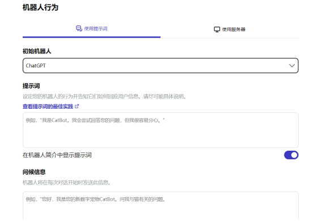Screen dimensions: 314x221
Task: Click the 机器人行为 page heading
Action: pos(40,7)
